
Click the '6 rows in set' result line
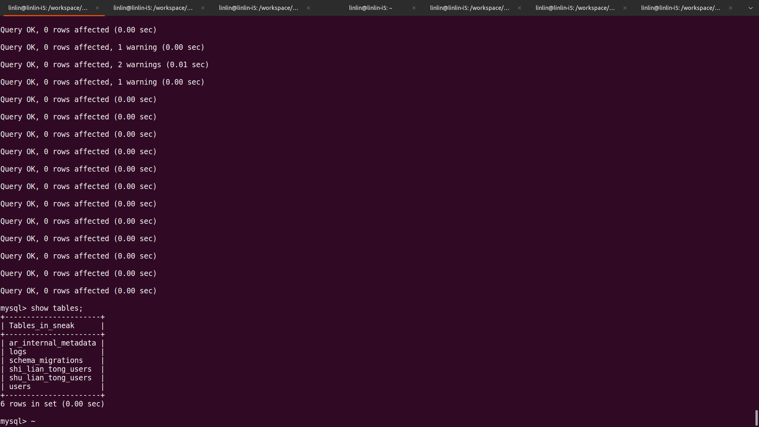[x=52, y=404]
